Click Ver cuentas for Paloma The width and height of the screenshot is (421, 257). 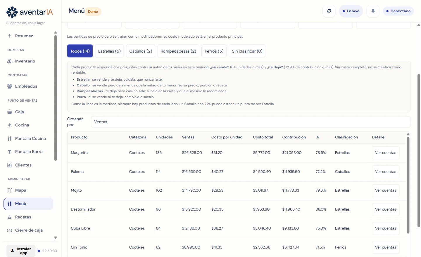click(386, 172)
